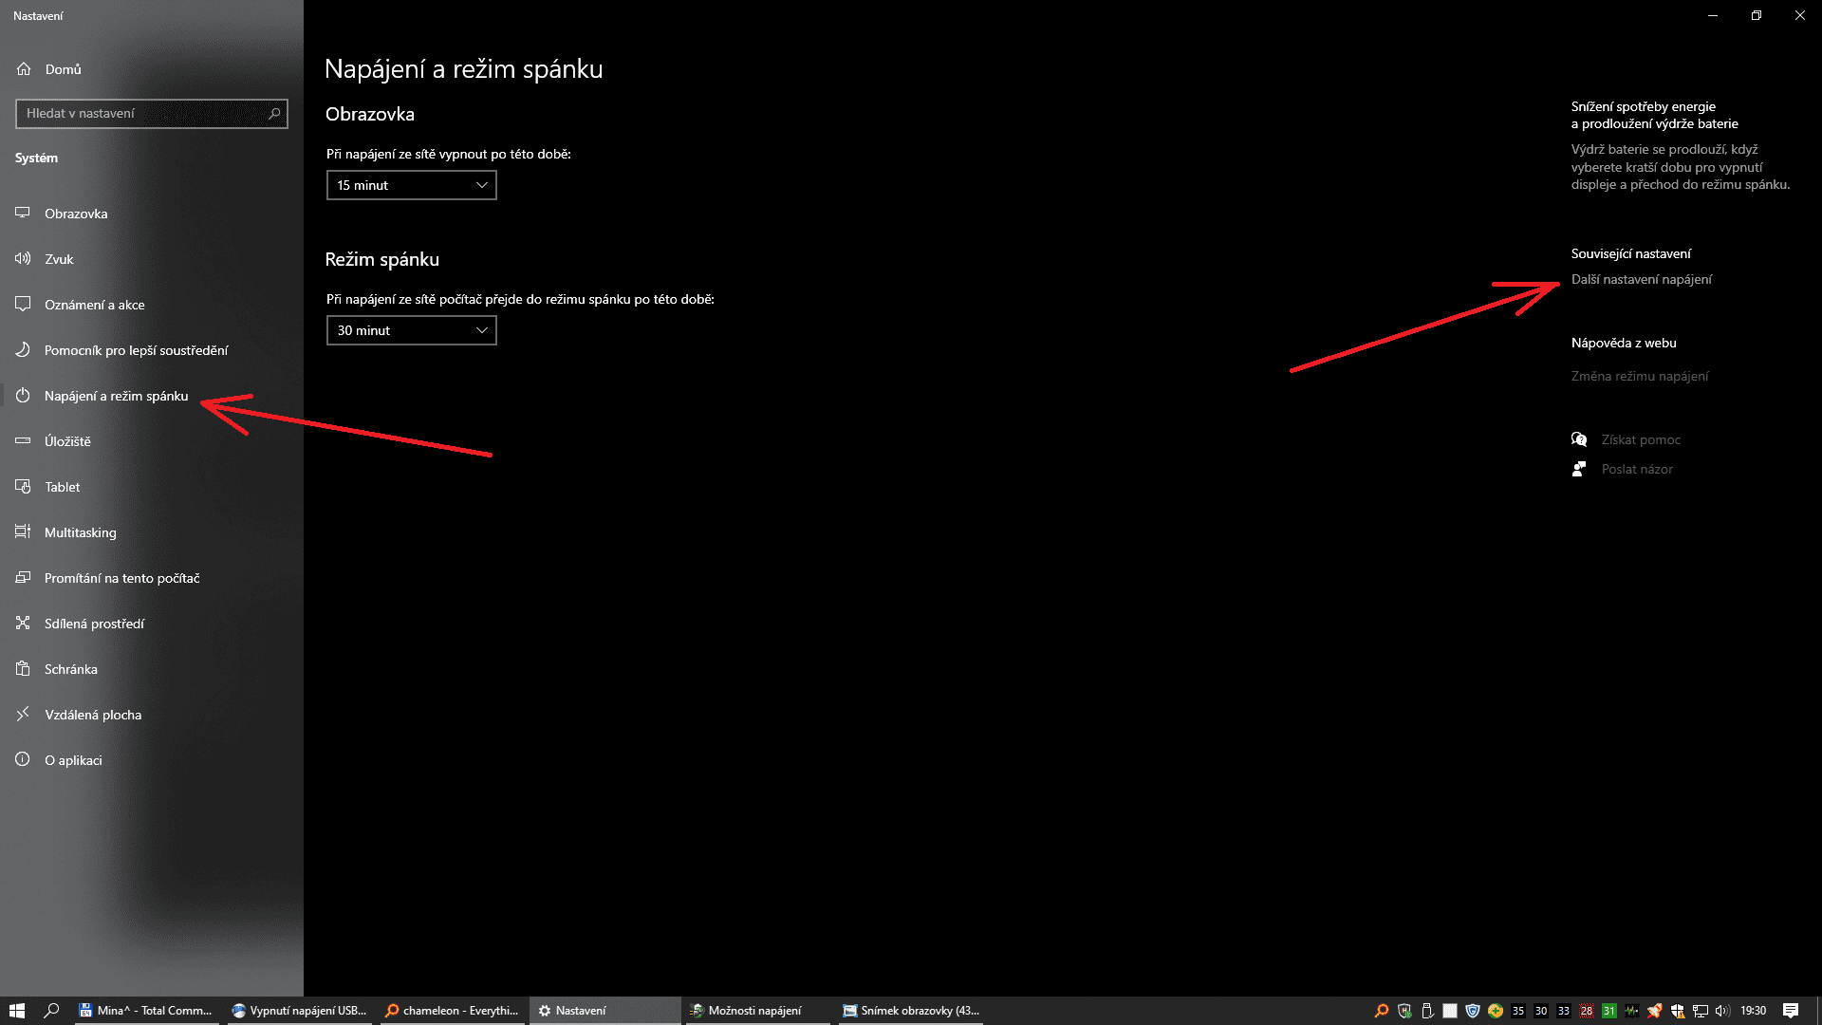Open the screen-off time dropdown (15 minut)
Screen dimensions: 1822x1025
point(411,185)
